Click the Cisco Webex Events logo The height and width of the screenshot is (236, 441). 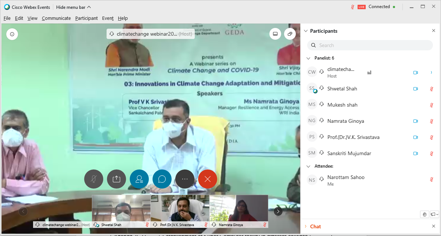click(7, 7)
